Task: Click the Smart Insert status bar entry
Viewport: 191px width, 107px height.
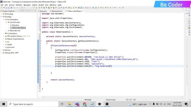Action: (111, 100)
